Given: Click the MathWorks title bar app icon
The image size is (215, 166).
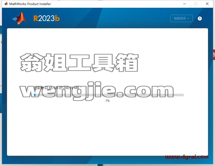Looking at the screenshot, I should (x=6, y=4).
